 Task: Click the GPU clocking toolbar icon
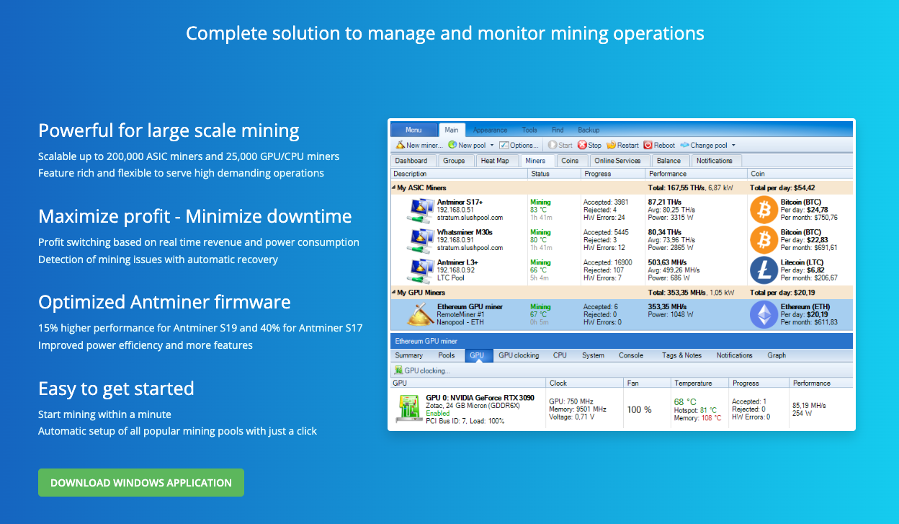(398, 370)
